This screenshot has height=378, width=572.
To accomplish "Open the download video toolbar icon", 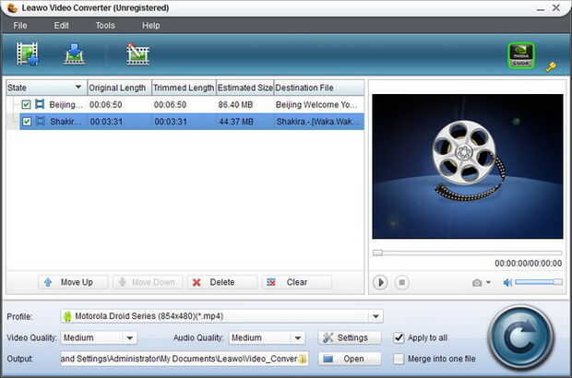I will [x=75, y=54].
